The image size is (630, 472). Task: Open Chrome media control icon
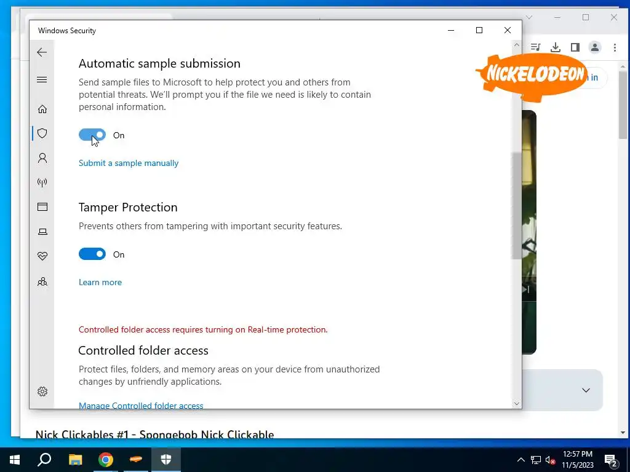(x=536, y=47)
